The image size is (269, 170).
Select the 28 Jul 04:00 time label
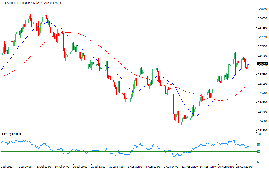[x=116, y=167]
